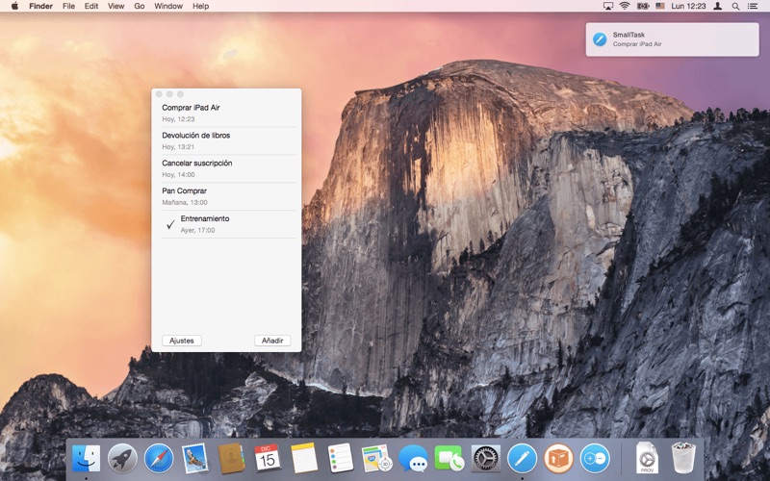Click the Hoy, 13:21 due time
The image size is (770, 481).
pos(178,147)
